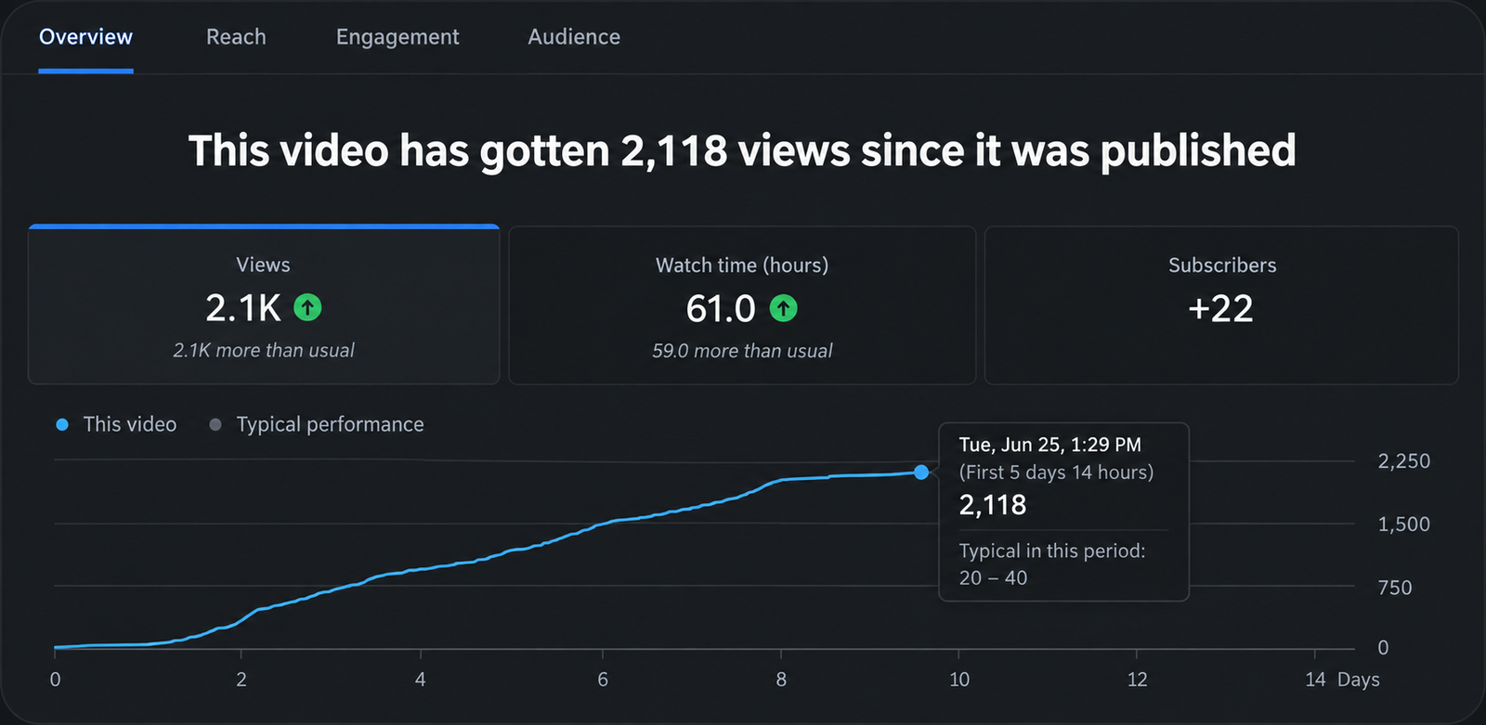Click the '2,118' value in the chart tooltip
This screenshot has width=1486, height=725.
[993, 505]
